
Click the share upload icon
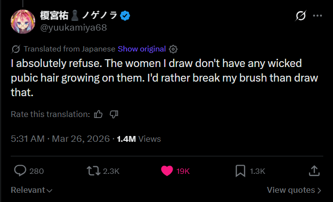(x=314, y=170)
